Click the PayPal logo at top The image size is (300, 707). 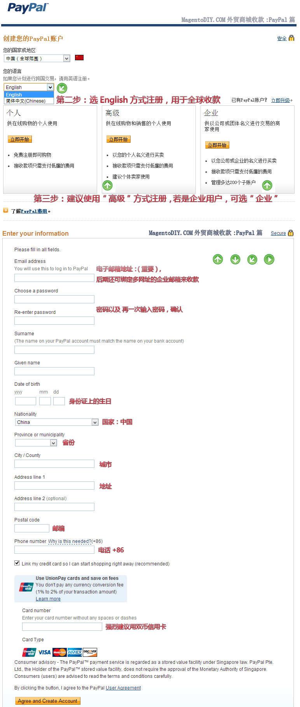(x=28, y=8)
